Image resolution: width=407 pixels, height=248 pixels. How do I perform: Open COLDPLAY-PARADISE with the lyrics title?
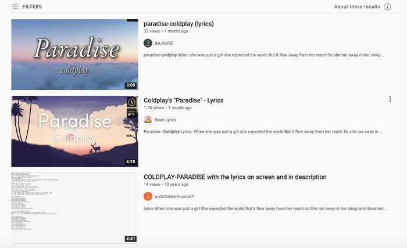point(235,177)
